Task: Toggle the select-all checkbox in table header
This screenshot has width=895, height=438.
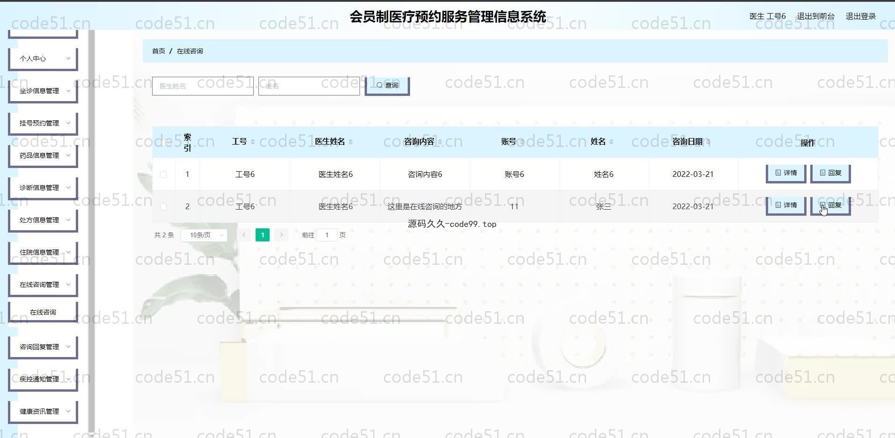Action: click(163, 142)
